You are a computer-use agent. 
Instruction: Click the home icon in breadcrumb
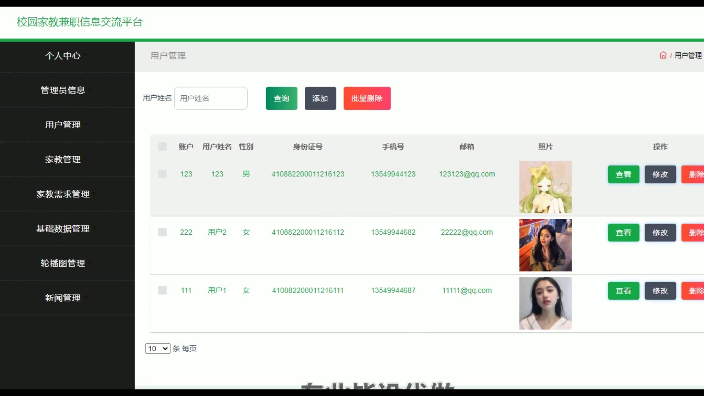click(x=663, y=55)
